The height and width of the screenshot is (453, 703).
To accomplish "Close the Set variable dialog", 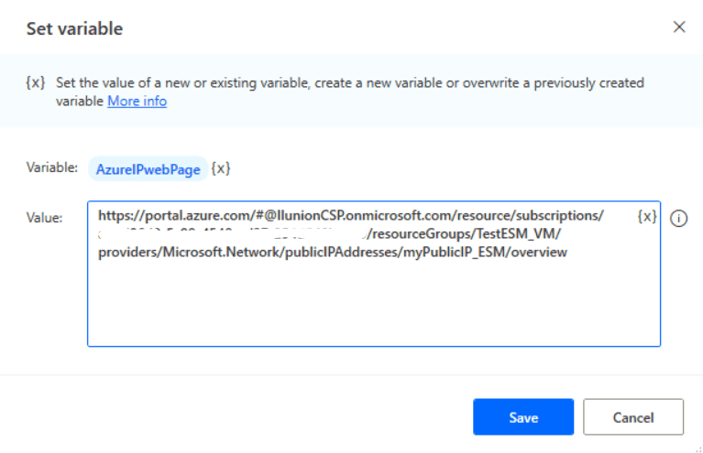I will (x=679, y=27).
